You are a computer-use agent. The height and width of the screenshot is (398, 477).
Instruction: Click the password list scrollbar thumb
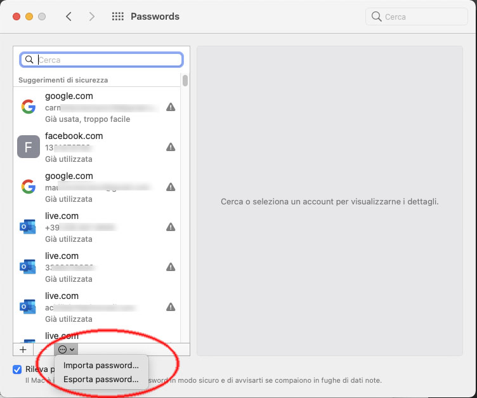[x=185, y=81]
